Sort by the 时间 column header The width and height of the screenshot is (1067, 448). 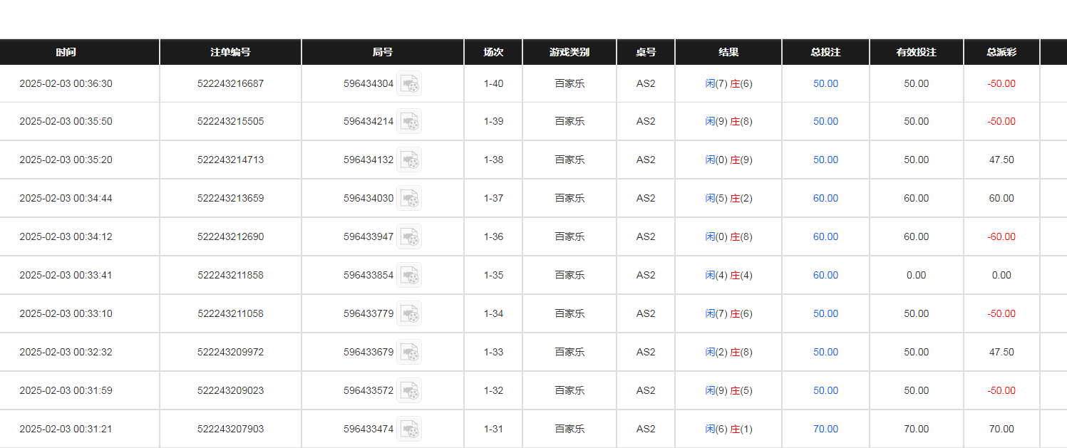click(x=66, y=52)
